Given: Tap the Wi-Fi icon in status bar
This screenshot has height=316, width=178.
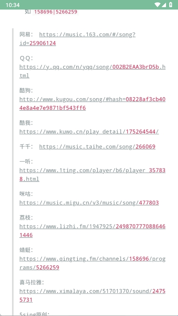Looking at the screenshot, I should 157,4.
